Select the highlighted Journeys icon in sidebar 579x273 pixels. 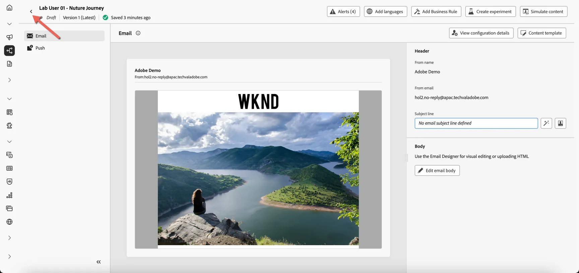click(9, 51)
